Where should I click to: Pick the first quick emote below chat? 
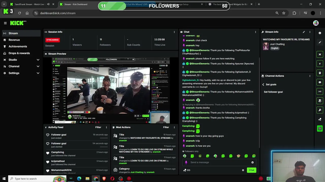coord(185,156)
